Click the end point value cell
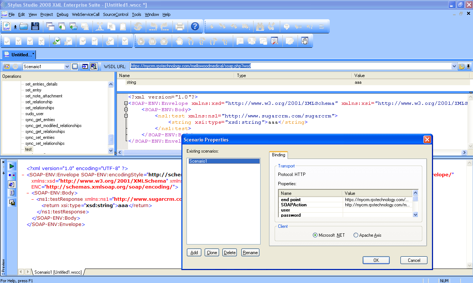This screenshot has height=283, width=473. coord(378,200)
